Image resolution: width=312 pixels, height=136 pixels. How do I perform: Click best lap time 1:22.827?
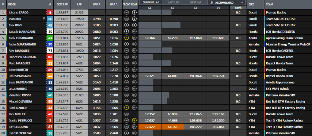[x=62, y=12]
